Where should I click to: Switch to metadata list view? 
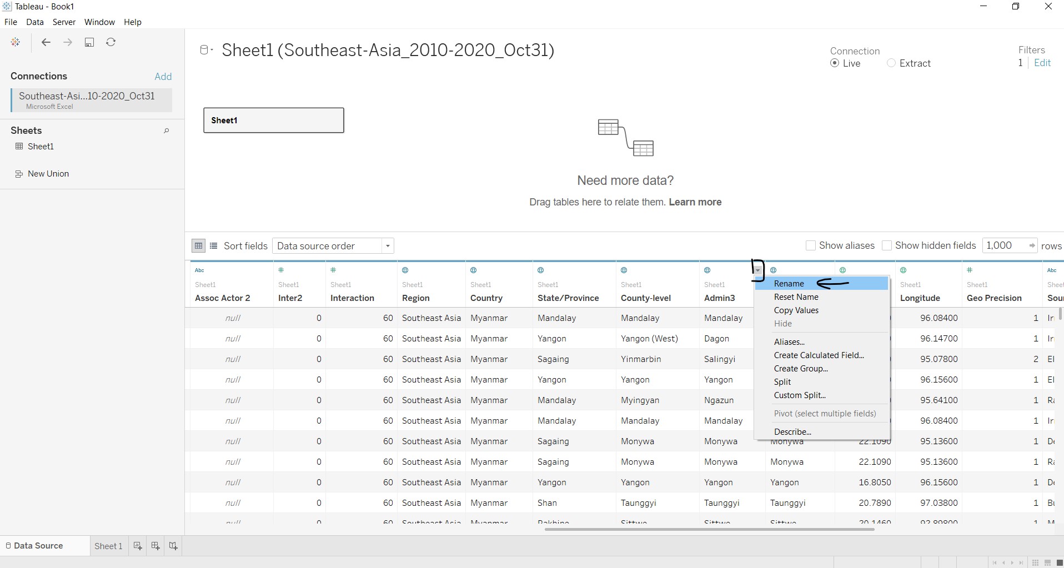point(214,245)
